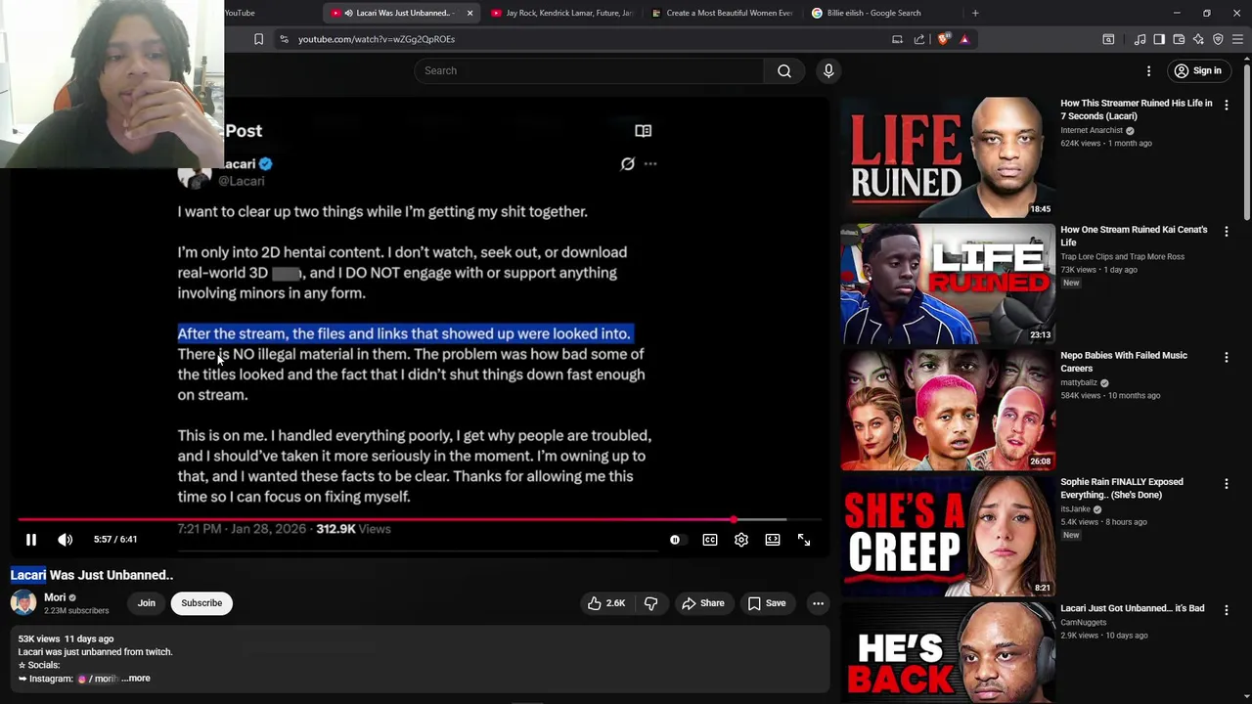Open Brave Shields lion icon
The width and height of the screenshot is (1252, 704).
click(x=943, y=39)
